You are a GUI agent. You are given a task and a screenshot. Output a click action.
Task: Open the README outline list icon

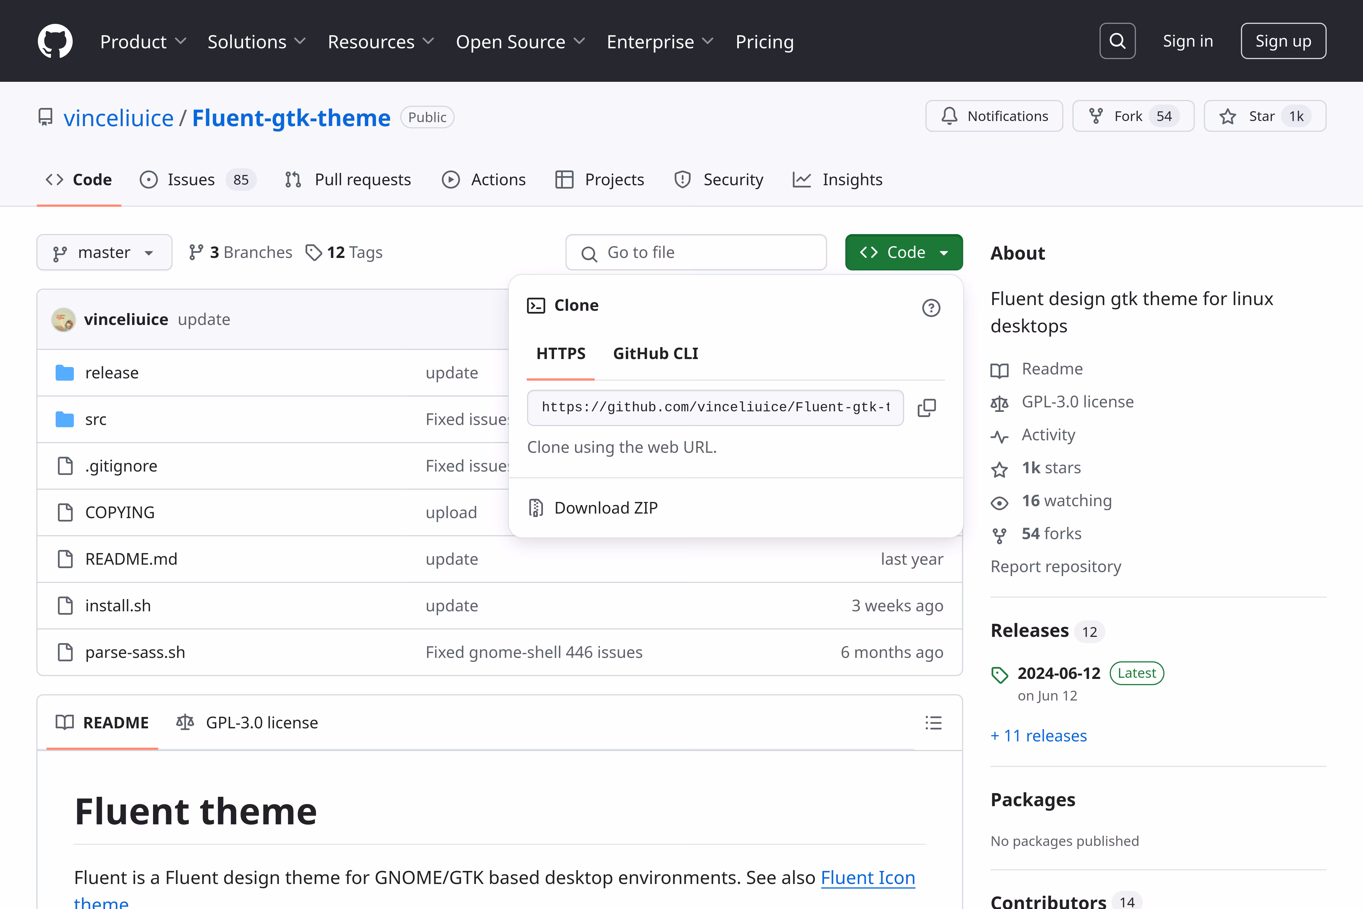point(933,722)
